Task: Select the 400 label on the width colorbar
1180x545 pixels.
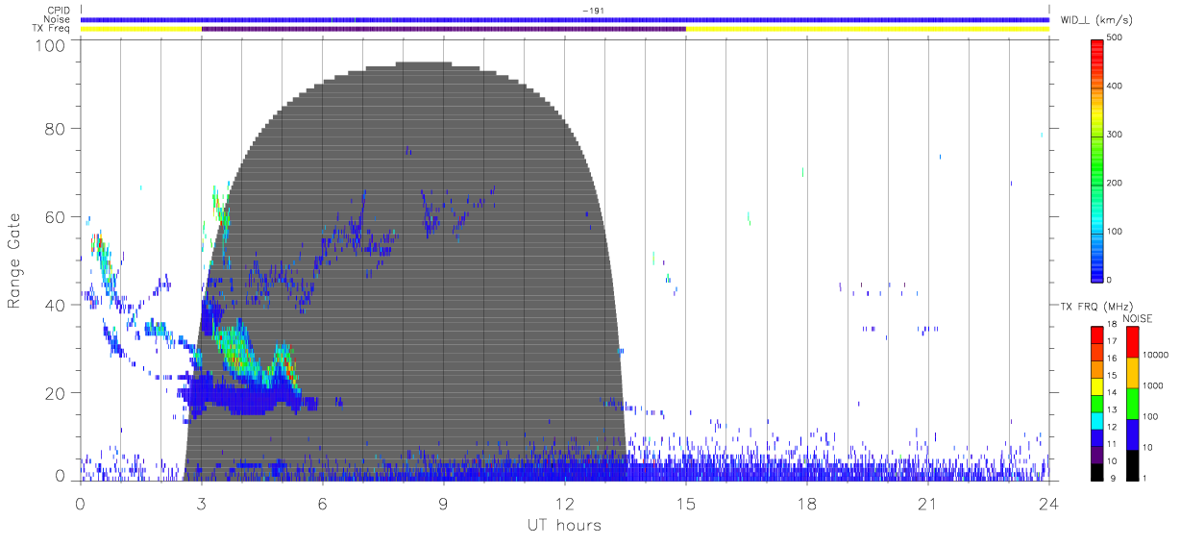Action: 1116,87
